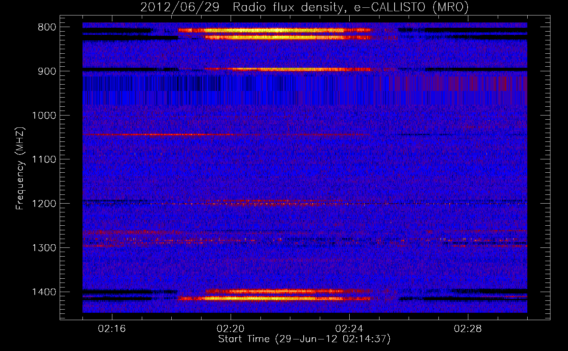The height and width of the screenshot is (351, 568).
Task: Click the 1000 frequency tick label
Action: tap(44, 115)
